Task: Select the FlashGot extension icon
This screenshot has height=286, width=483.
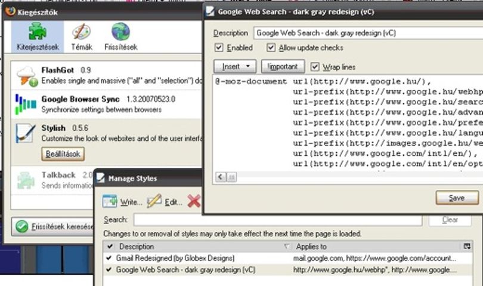Action: click(27, 76)
